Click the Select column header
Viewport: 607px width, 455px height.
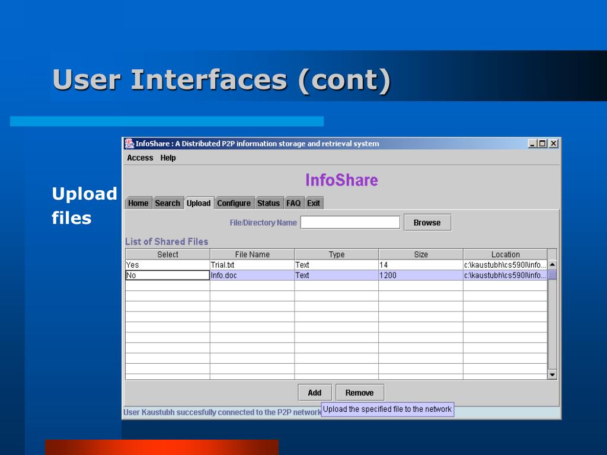[x=168, y=254]
